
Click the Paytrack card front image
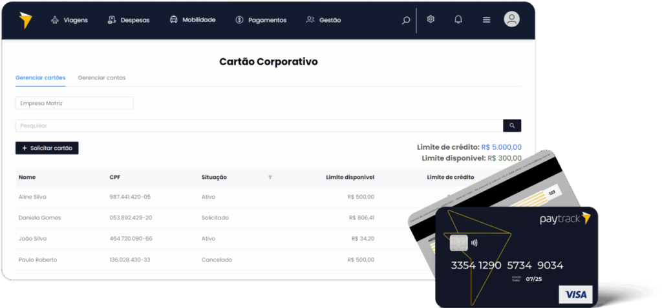517,256
